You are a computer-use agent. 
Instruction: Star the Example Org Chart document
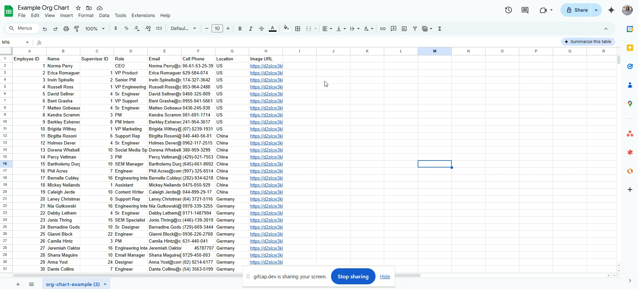pos(78,8)
